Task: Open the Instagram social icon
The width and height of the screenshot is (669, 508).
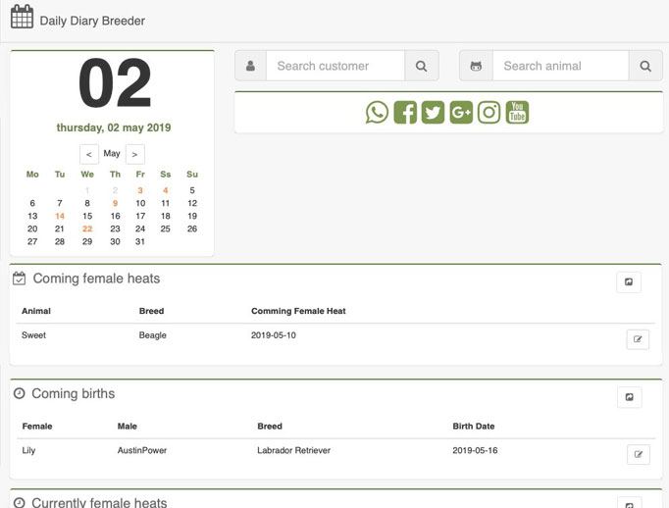Action: point(489,113)
